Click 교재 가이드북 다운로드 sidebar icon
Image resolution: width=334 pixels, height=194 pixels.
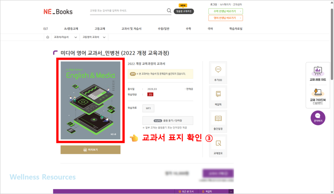pos(318,97)
